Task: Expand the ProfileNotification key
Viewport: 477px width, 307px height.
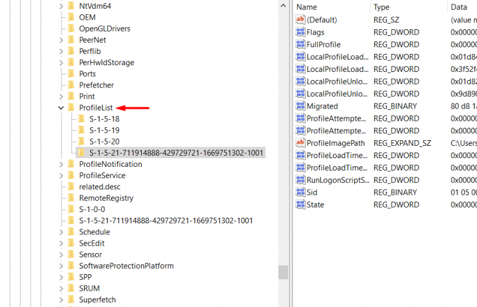Action: pos(61,164)
